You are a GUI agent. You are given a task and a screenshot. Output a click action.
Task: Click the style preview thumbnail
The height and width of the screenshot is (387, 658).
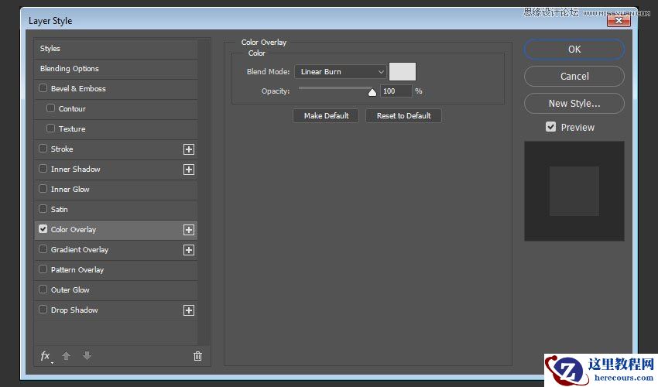(574, 191)
